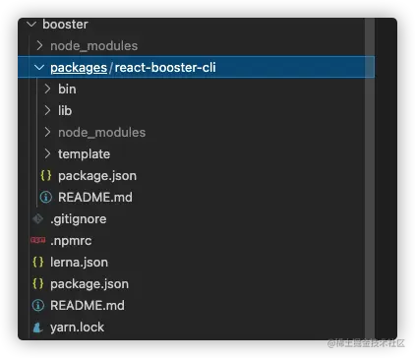The width and height of the screenshot is (415, 358).
Task: Click the braces icon of the root package.json
Action: pos(38,283)
